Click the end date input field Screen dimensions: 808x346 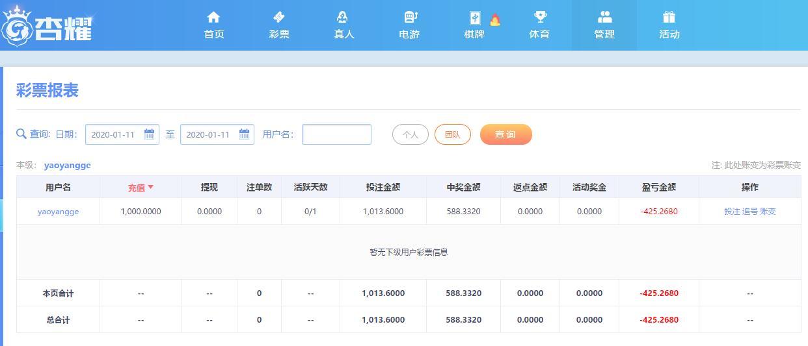(217, 134)
